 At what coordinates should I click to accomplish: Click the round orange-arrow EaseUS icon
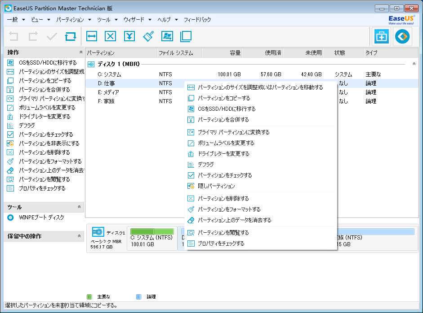click(402, 36)
